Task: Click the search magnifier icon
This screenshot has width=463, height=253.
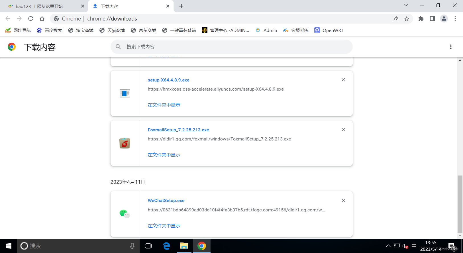Action: pos(118,47)
